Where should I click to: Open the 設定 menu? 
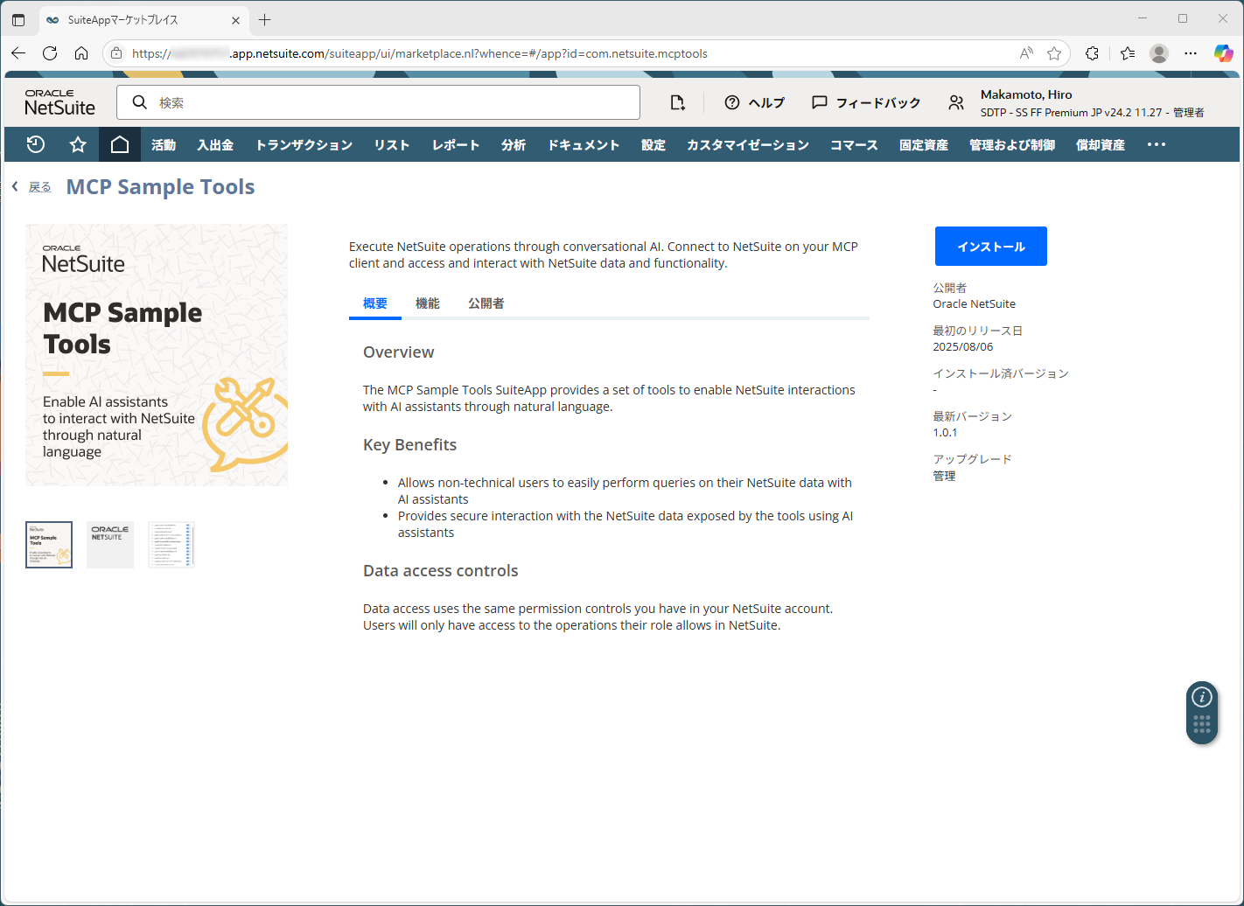[653, 144]
